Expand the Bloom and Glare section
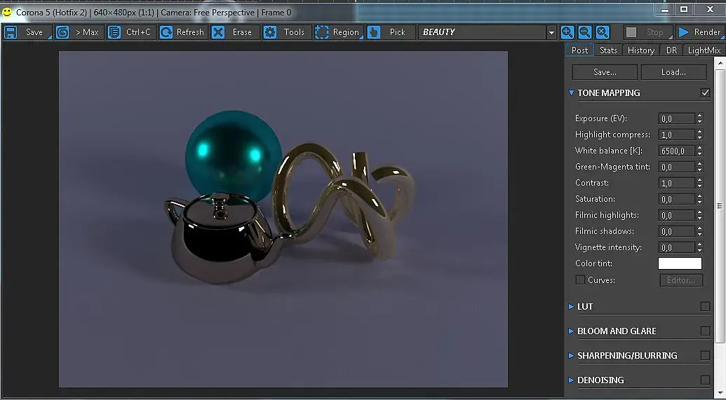The height and width of the screenshot is (400, 726). [572, 331]
